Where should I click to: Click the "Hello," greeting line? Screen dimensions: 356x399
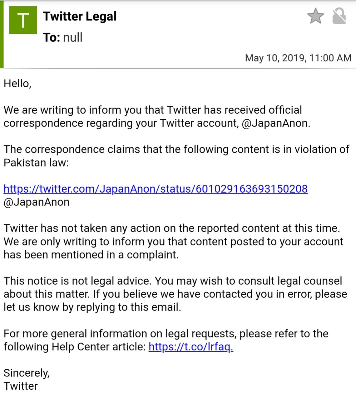click(17, 84)
